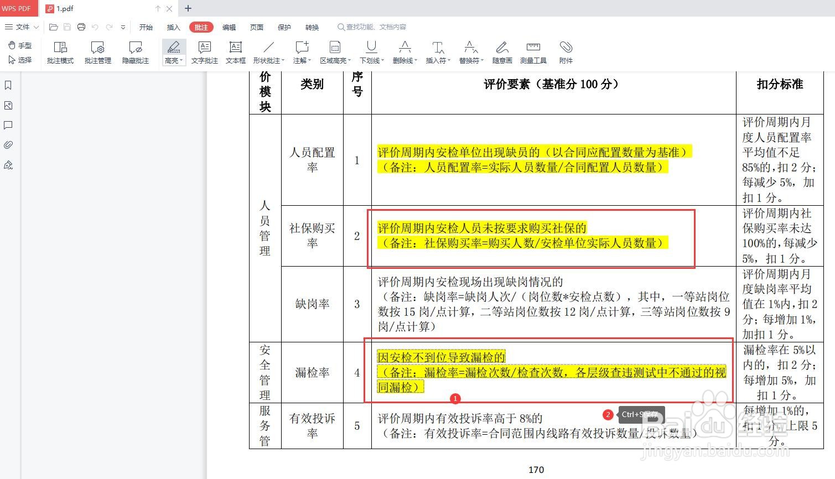The image size is (835, 479).
Task: Click table cell 人员配置率
Action: (x=312, y=160)
